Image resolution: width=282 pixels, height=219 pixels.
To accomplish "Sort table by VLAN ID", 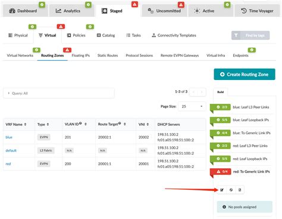I will [x=76, y=124].
